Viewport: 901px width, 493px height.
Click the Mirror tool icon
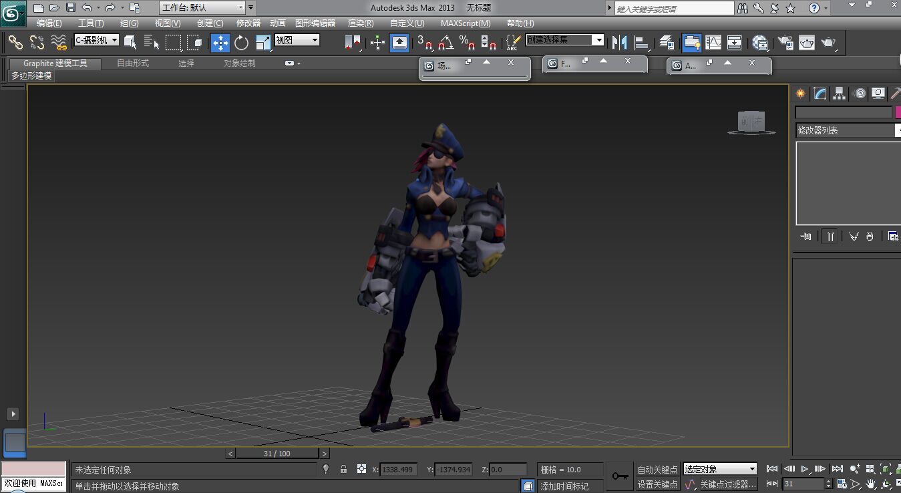[619, 43]
